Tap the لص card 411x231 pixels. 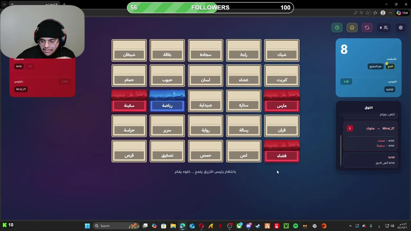(x=244, y=151)
